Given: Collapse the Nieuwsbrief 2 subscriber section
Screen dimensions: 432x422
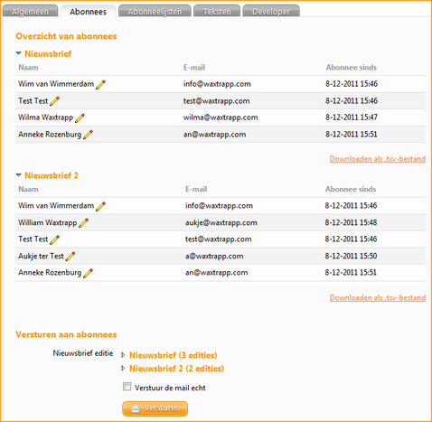Looking at the screenshot, I should 19,175.
